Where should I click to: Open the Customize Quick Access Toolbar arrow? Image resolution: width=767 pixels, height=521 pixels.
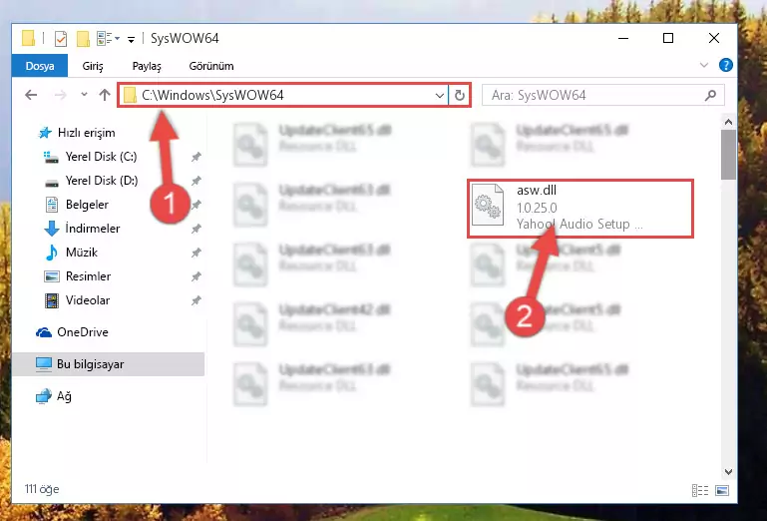[x=131, y=39]
